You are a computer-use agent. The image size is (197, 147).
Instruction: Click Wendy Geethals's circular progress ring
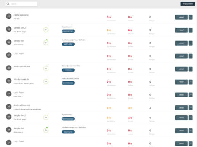(46, 81)
